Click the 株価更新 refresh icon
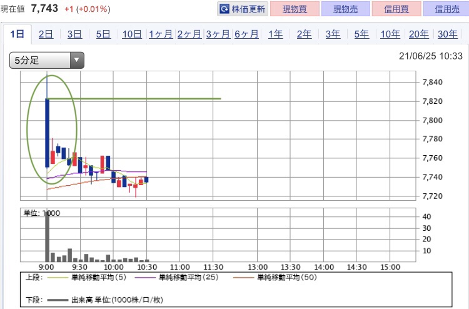The image size is (469, 309). click(x=224, y=9)
